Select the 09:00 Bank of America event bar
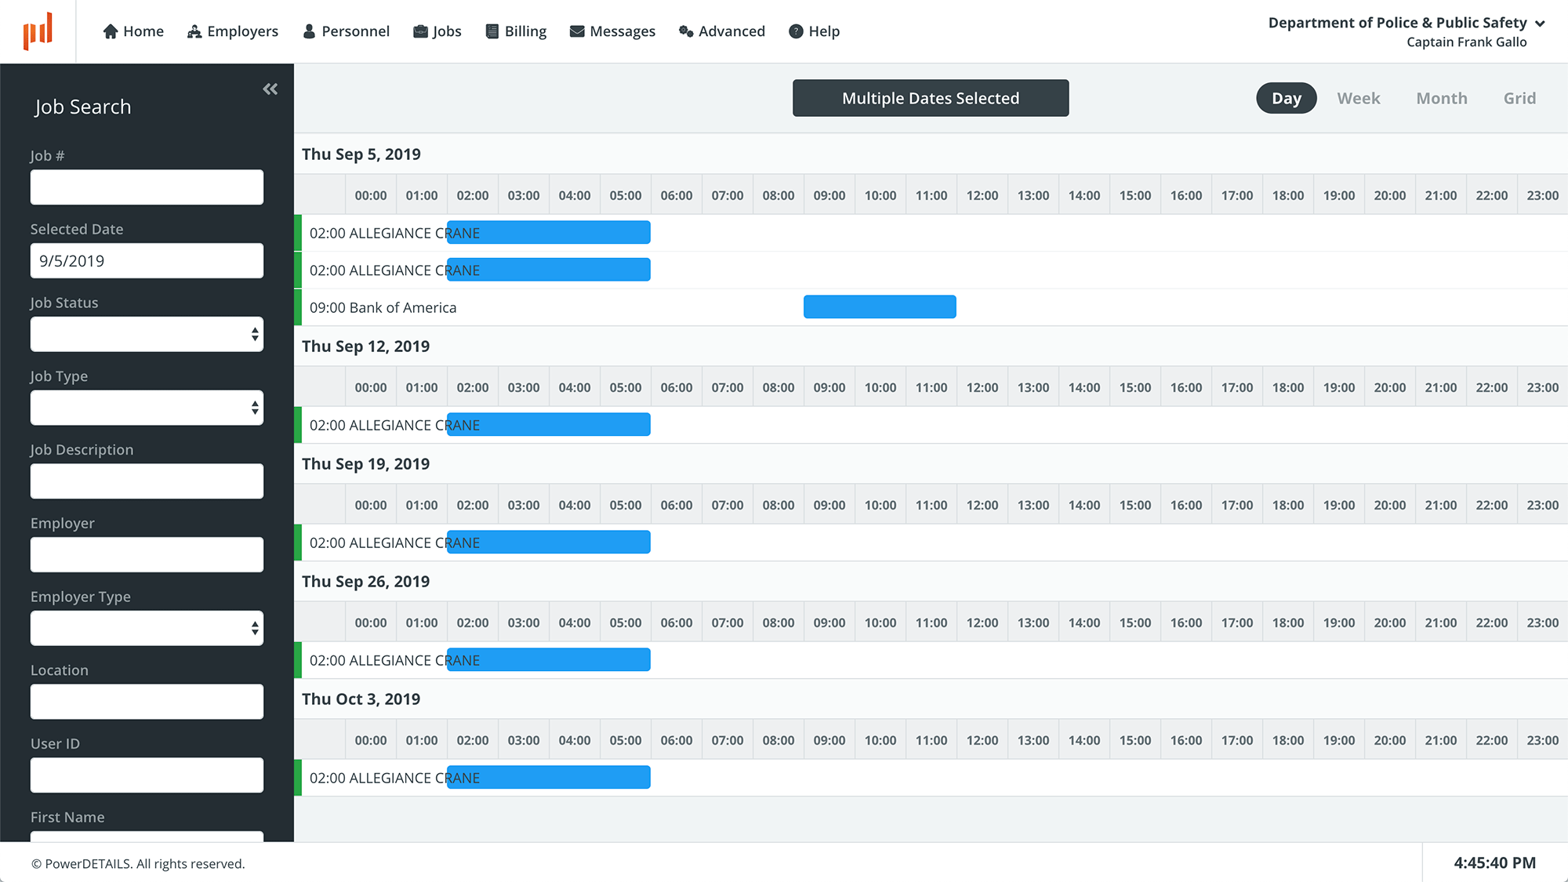The image size is (1568, 882). 879,307
